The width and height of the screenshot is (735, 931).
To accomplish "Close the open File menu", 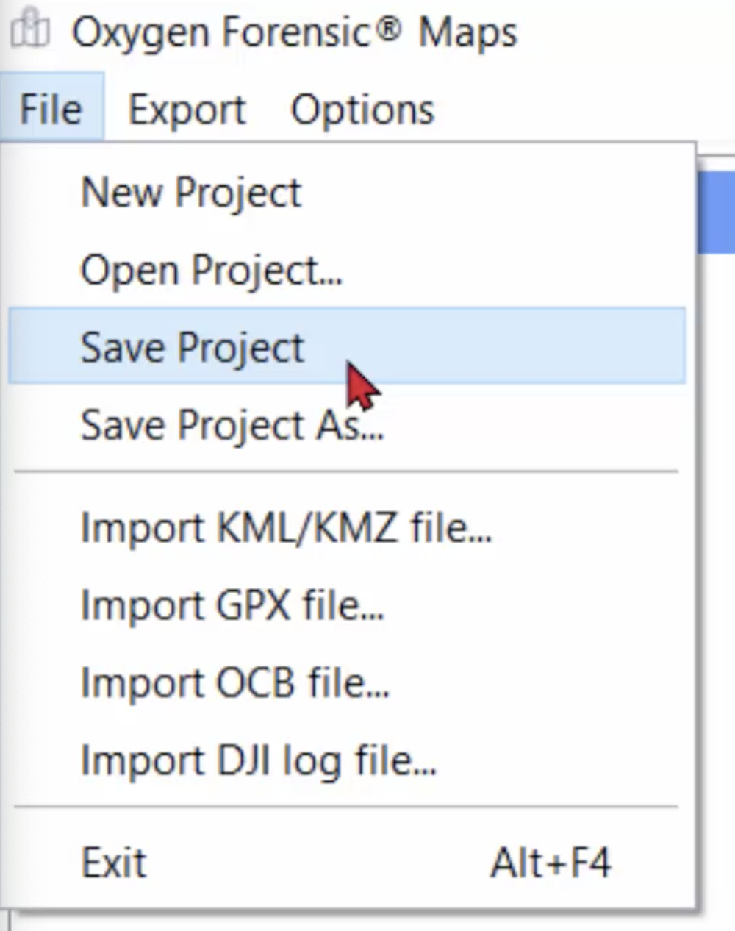I will tap(51, 109).
